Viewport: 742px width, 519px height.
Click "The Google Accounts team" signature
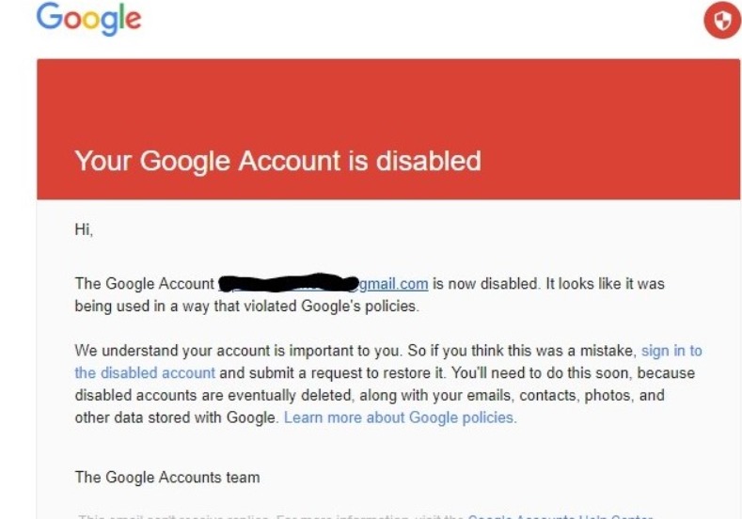coord(167,477)
